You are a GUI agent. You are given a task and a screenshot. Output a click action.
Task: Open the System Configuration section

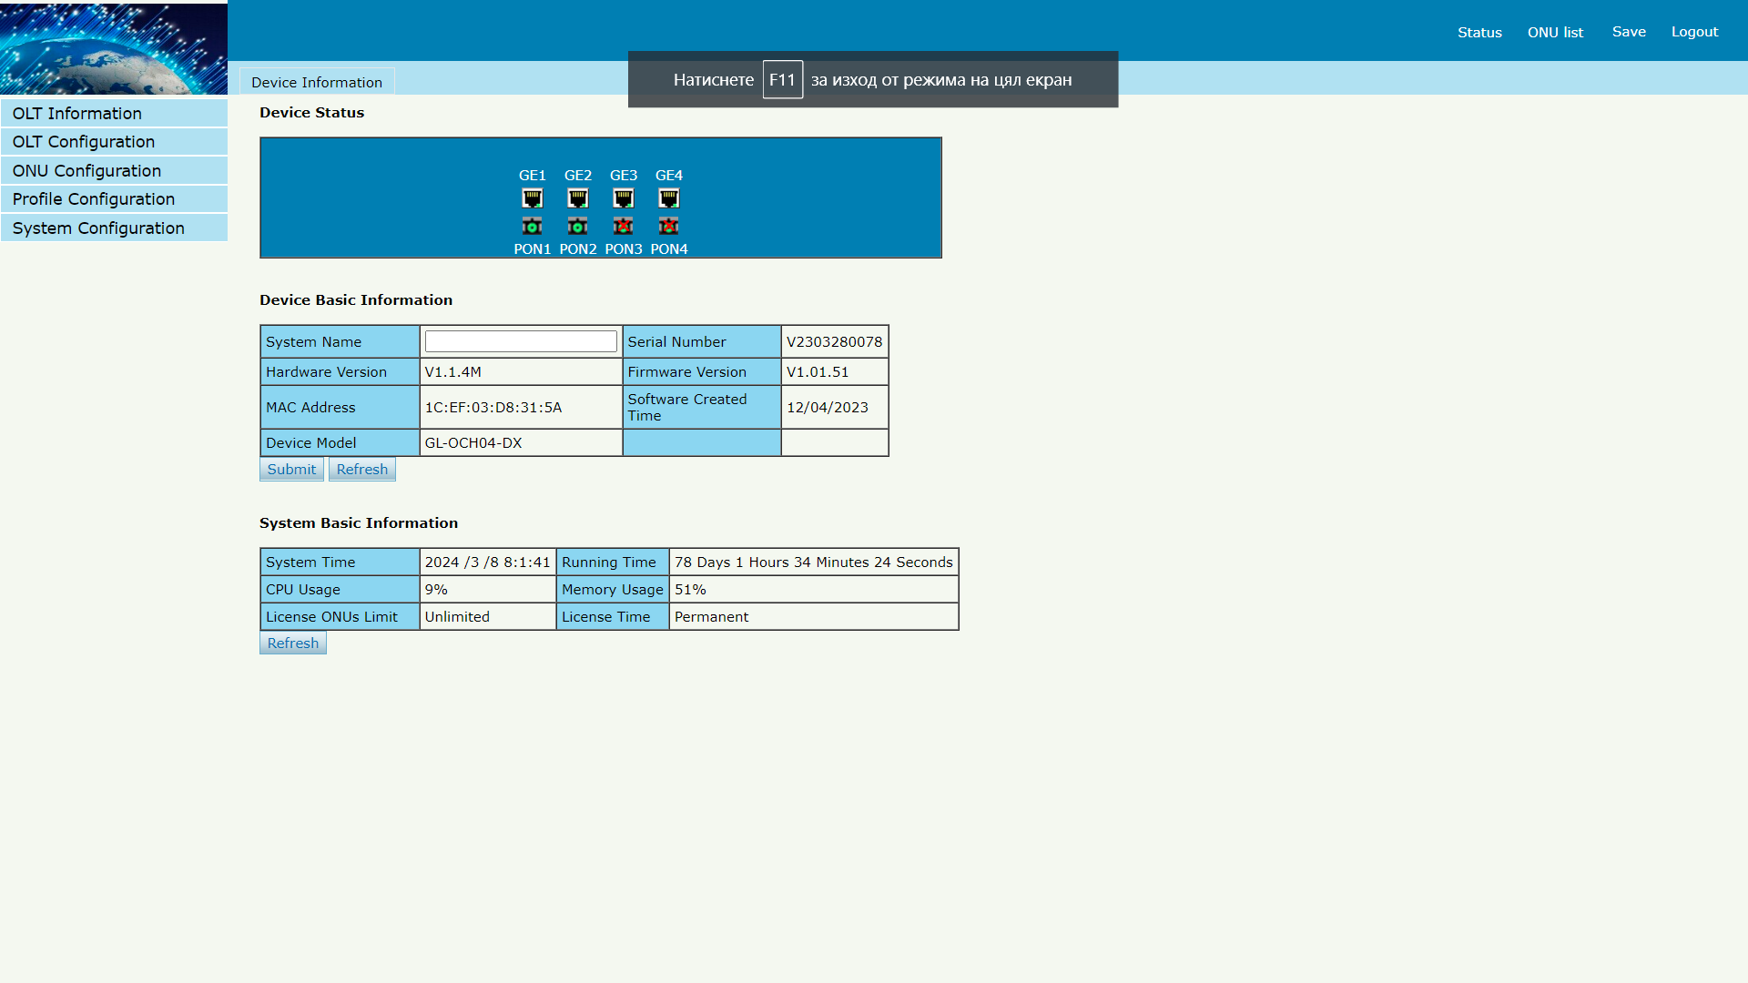click(98, 228)
